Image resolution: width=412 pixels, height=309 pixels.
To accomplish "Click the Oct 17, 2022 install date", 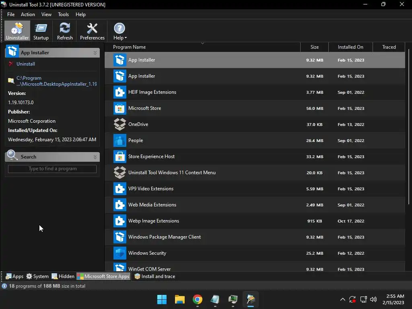I will point(351,221).
